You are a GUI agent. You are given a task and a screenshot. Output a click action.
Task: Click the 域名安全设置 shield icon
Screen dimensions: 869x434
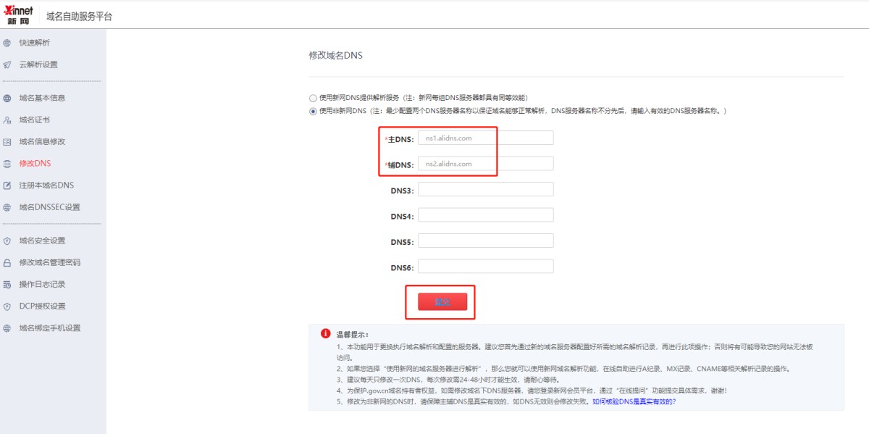click(7, 241)
